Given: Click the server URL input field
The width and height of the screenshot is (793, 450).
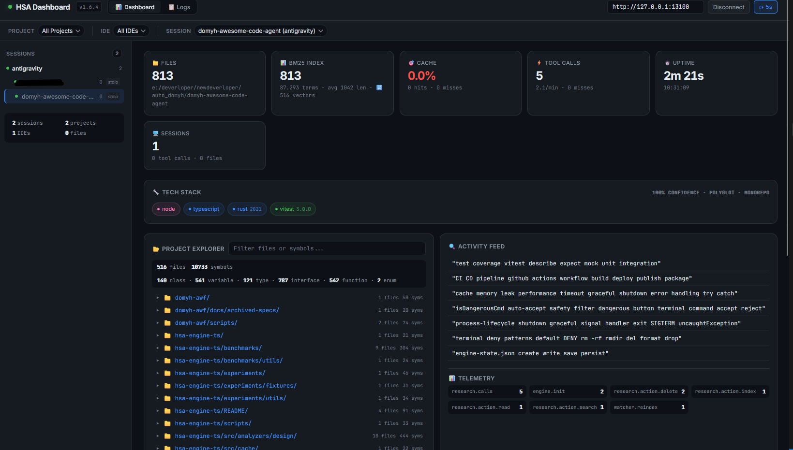Looking at the screenshot, I should pos(655,7).
